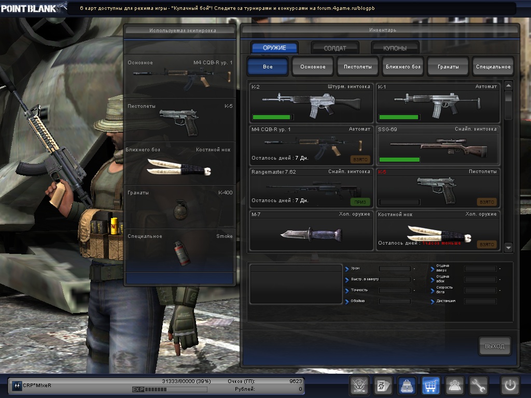Click equipped Гранаты K-400 slot
531x398 pixels.
pyautogui.click(x=180, y=206)
